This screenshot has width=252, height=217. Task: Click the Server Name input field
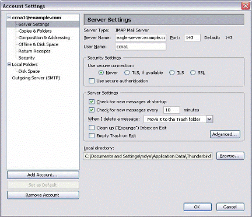(x=141, y=37)
